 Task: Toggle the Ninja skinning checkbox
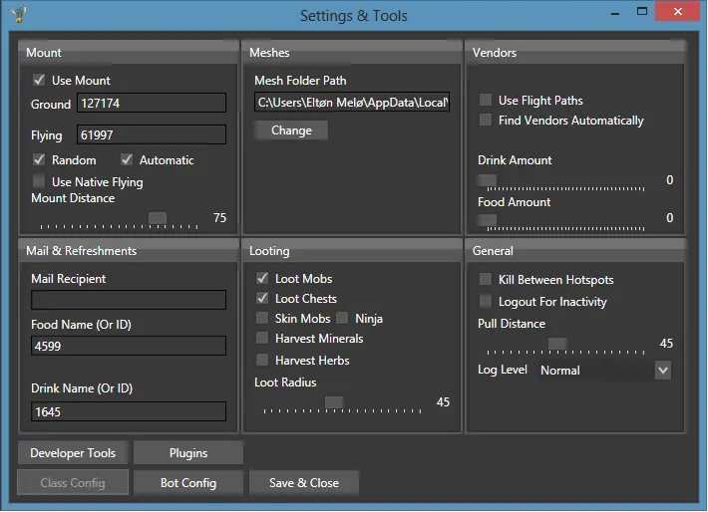click(342, 319)
